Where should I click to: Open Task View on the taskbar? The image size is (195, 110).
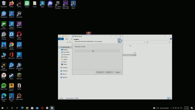[17, 108]
